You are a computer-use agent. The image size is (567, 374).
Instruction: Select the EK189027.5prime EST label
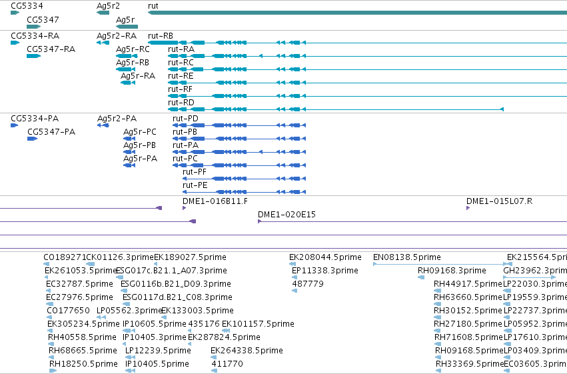pyautogui.click(x=190, y=257)
